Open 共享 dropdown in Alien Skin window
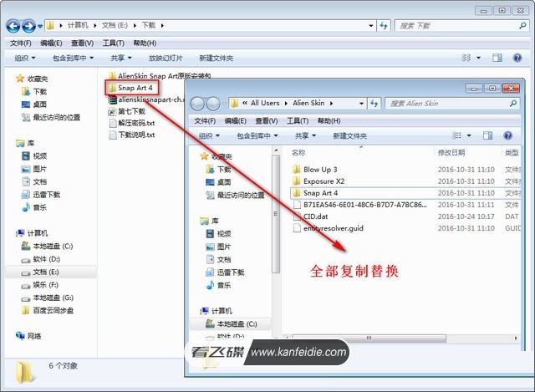535x392 pixels. pos(305,135)
